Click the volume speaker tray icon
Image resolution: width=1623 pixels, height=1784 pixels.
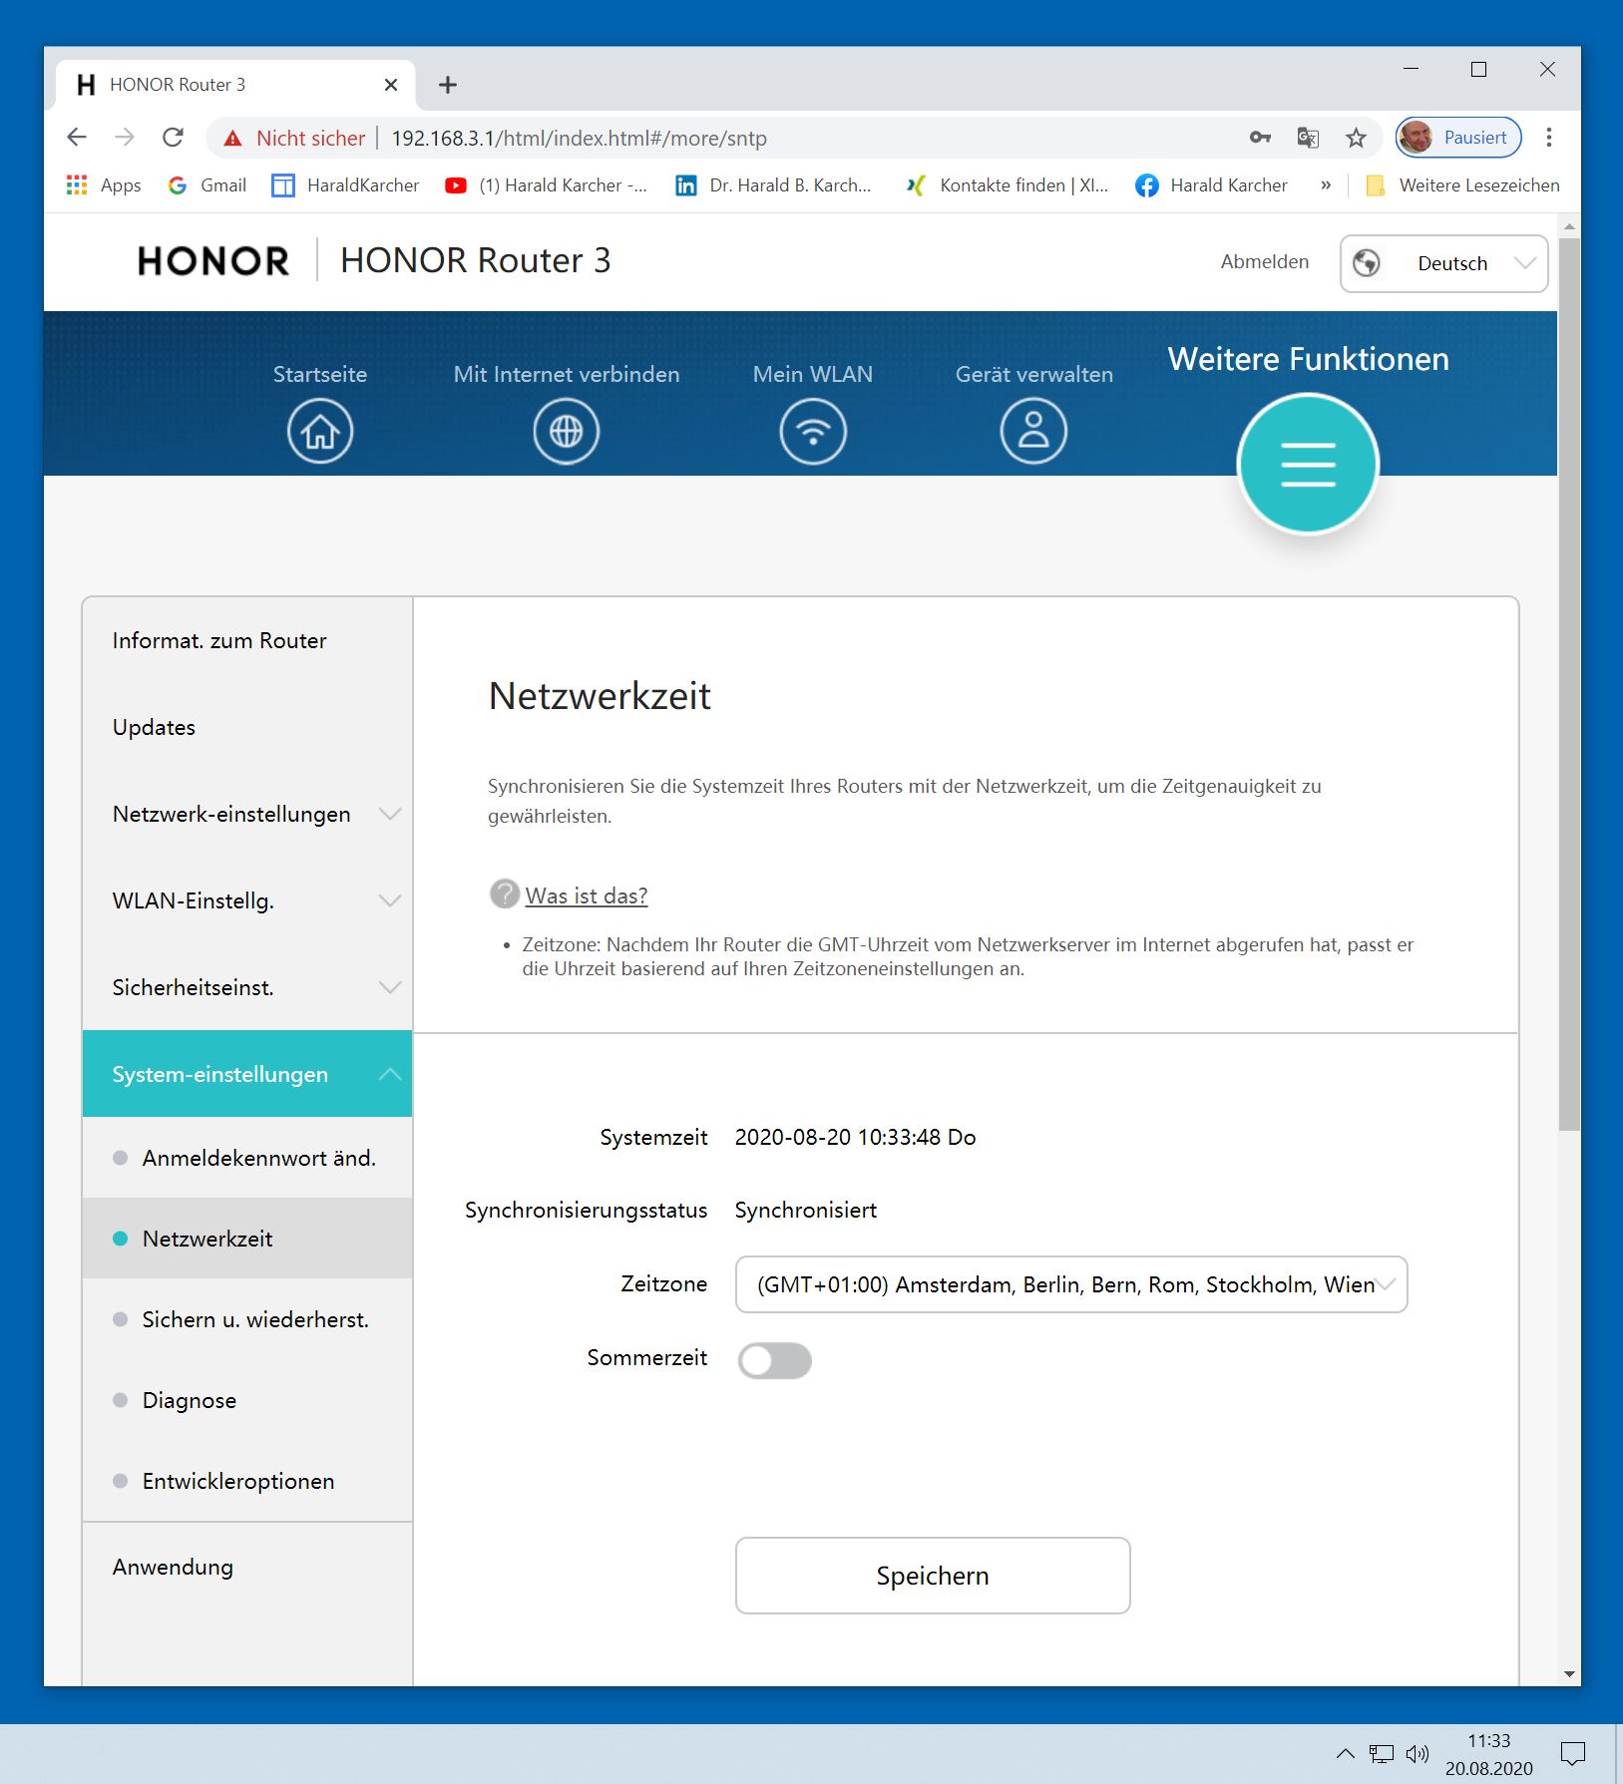[1418, 1753]
